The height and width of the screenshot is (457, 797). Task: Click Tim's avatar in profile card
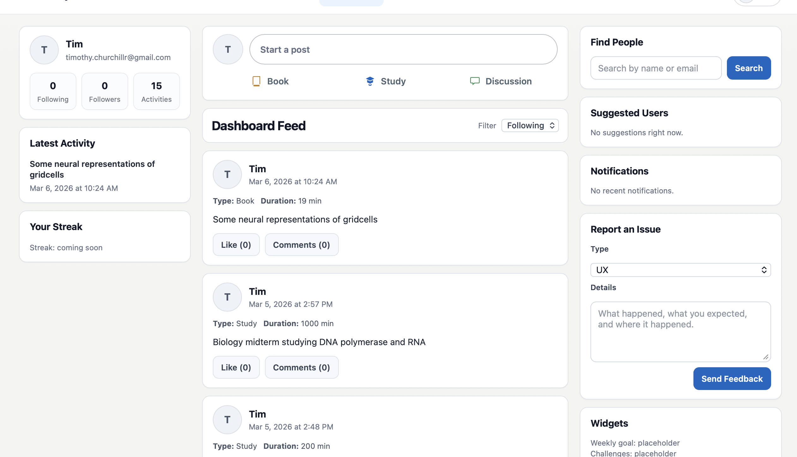click(x=44, y=50)
